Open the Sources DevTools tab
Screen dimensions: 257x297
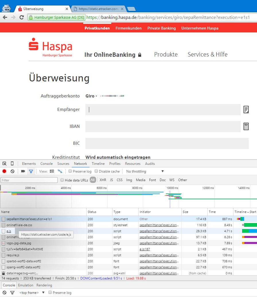tap(63, 164)
